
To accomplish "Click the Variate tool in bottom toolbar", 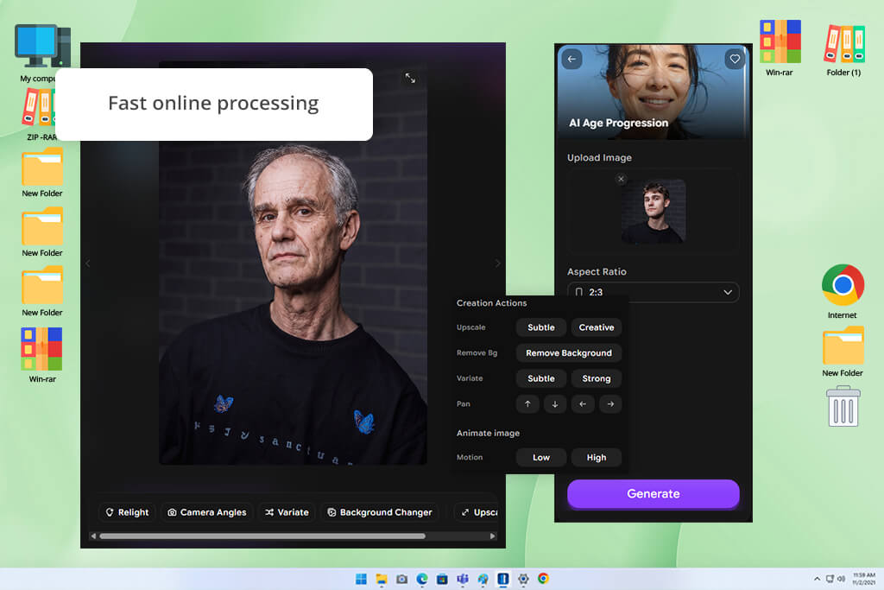I will [x=287, y=512].
